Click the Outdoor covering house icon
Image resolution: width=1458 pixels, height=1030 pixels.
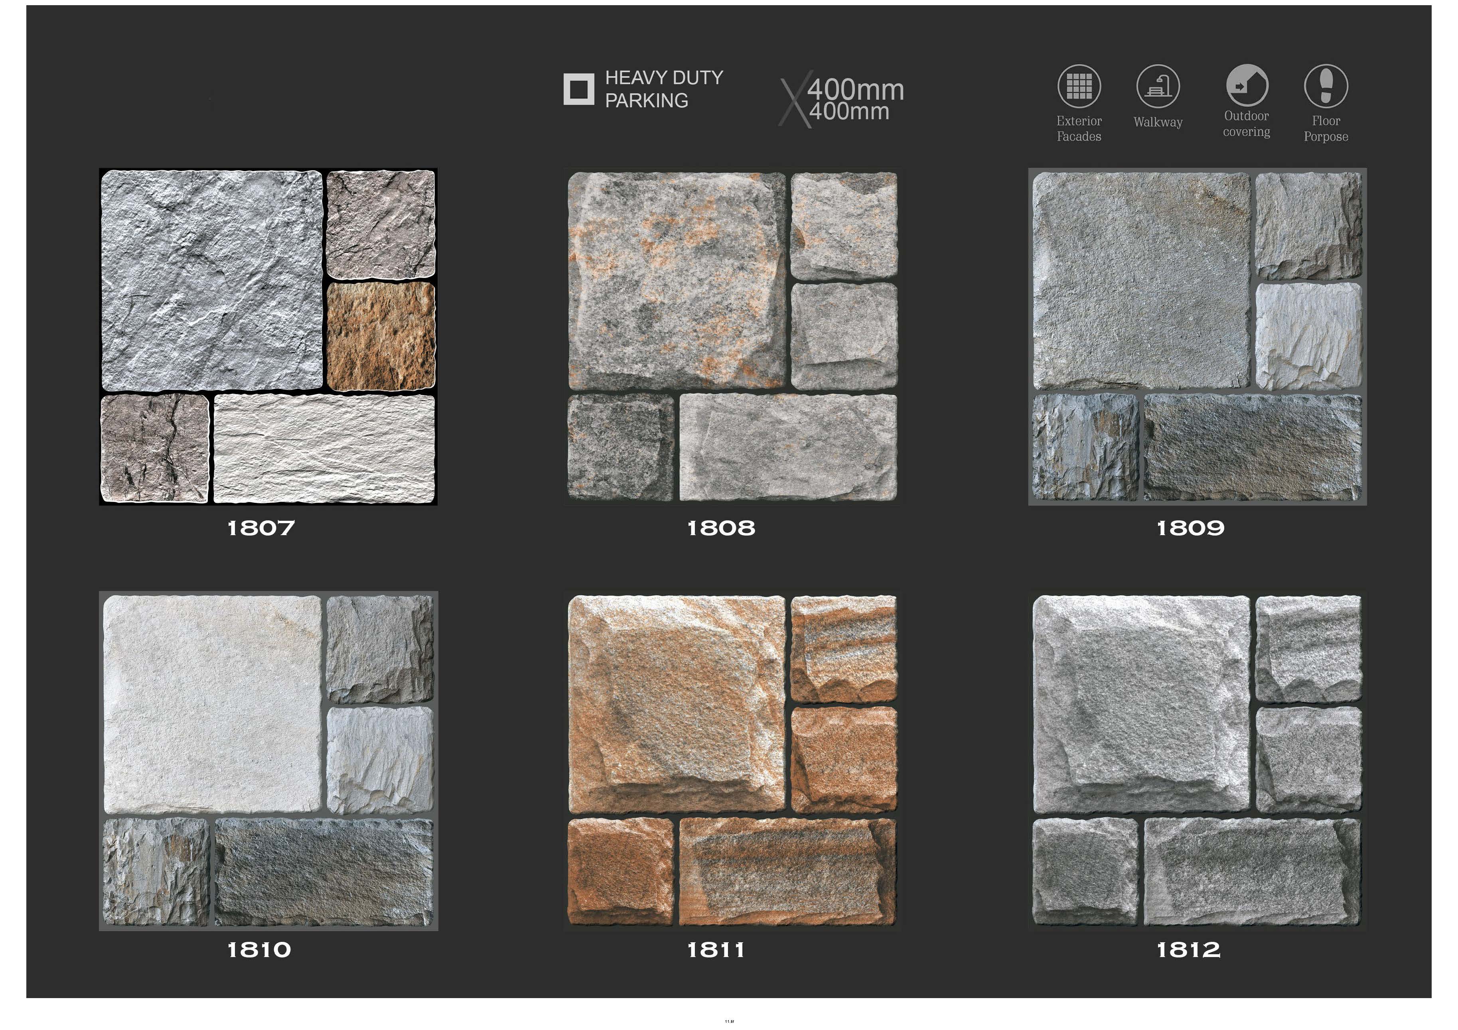(x=1247, y=85)
